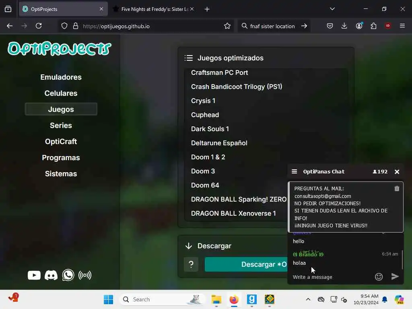Screen dimensions: 412x309
Task: Open the uBlock Origin extension icon
Action: pyautogui.click(x=388, y=26)
